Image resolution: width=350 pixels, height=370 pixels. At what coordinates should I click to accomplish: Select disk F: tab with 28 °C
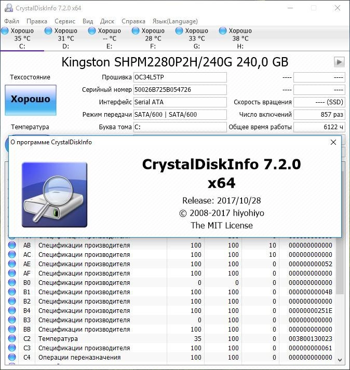[153, 38]
